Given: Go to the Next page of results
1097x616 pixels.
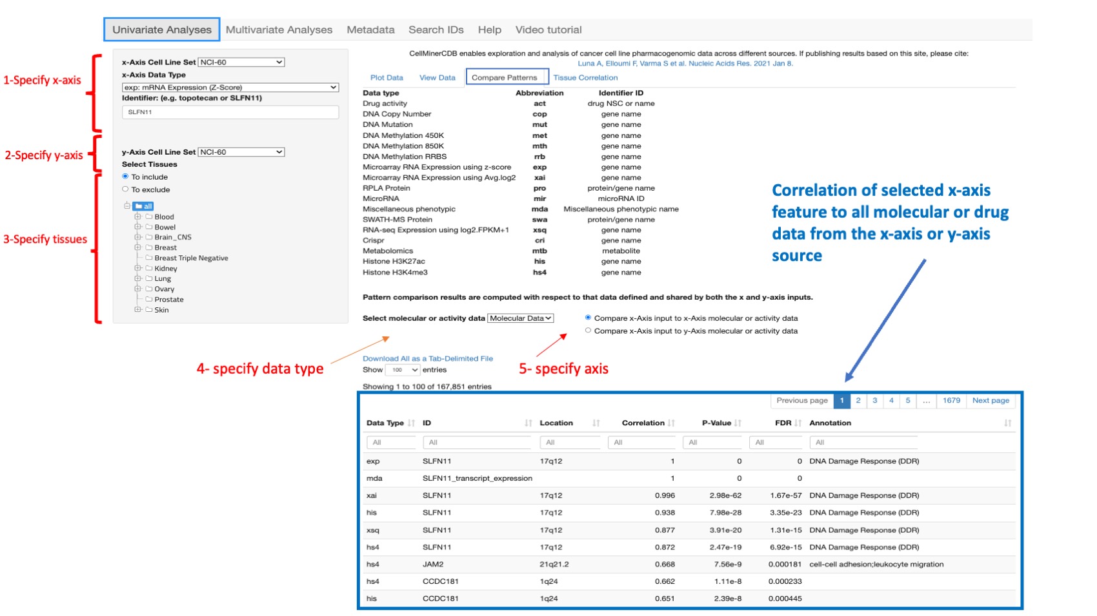Looking at the screenshot, I should [x=991, y=400].
